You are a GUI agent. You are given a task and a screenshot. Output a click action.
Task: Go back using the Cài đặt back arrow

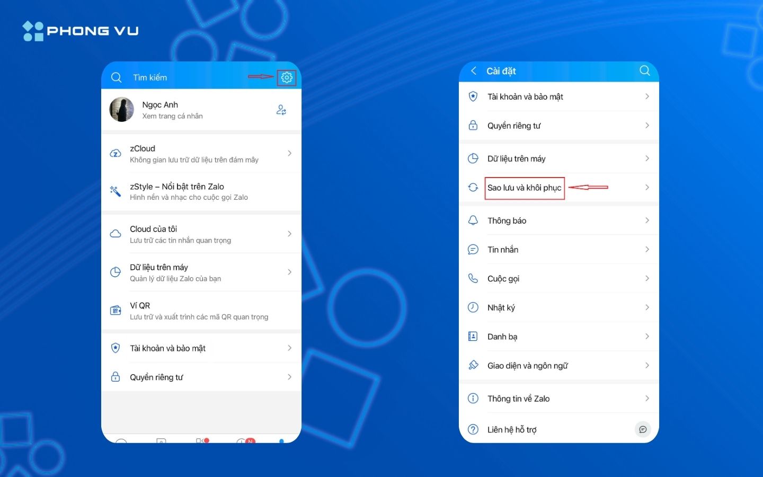pyautogui.click(x=474, y=70)
